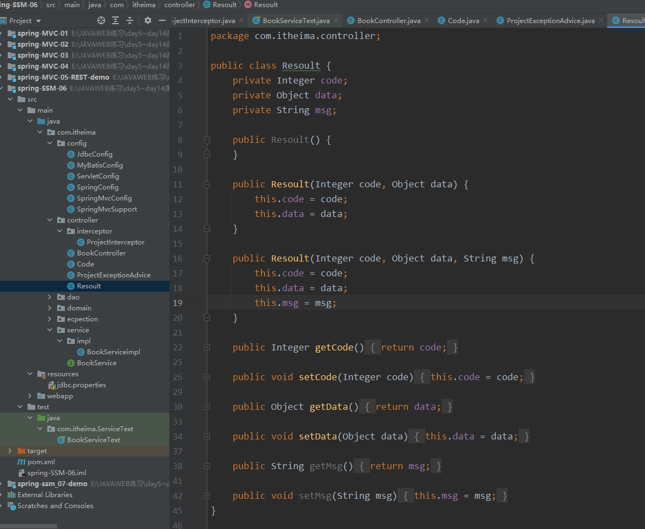645x529 pixels.
Task: Click the Select Opened File locate icon
Action: [101, 20]
